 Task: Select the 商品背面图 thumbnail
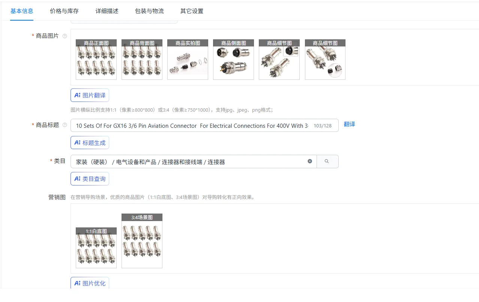click(142, 60)
